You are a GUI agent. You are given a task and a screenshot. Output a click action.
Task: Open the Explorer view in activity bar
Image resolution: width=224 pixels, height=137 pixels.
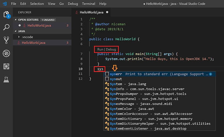[7, 14]
